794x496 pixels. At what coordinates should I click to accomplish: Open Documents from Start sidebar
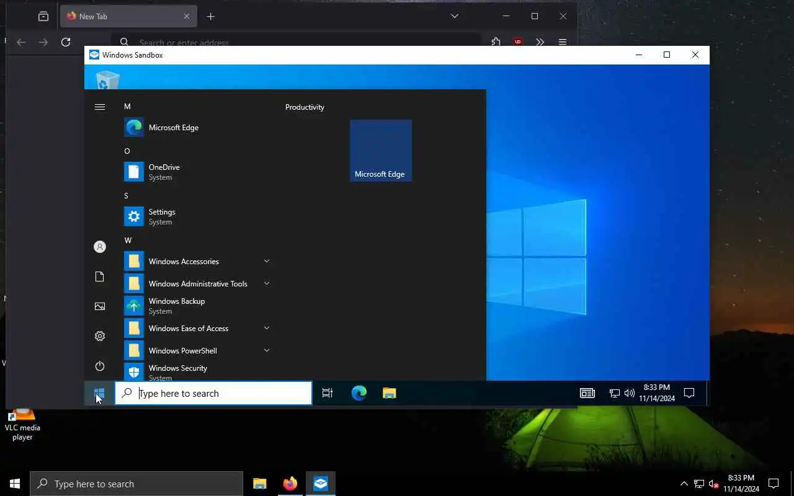(x=99, y=277)
